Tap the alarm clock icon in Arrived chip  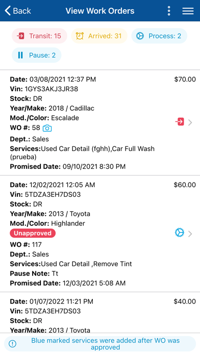[x=80, y=36]
